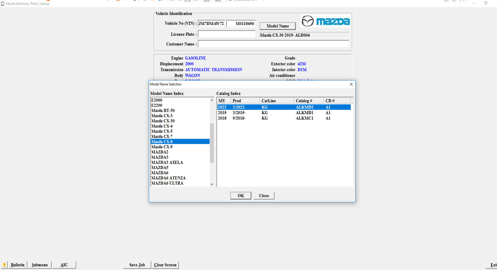Viewport: 497px width, 270px height.
Task: Click the Mazda logo image
Action: [x=325, y=21]
